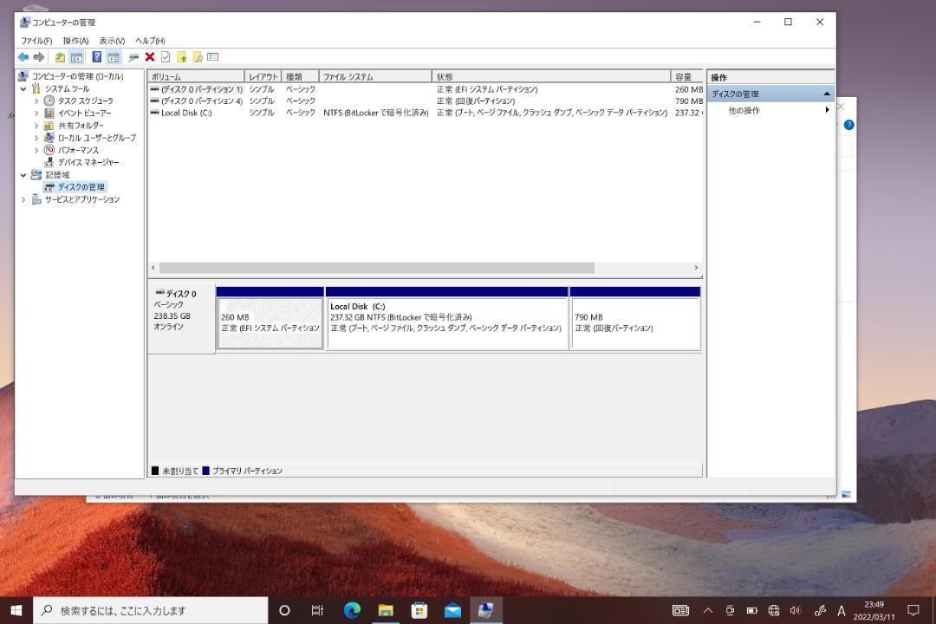This screenshot has width=936, height=624.
Task: Click the Properties checkmark page toolbar icon
Action: [166, 57]
